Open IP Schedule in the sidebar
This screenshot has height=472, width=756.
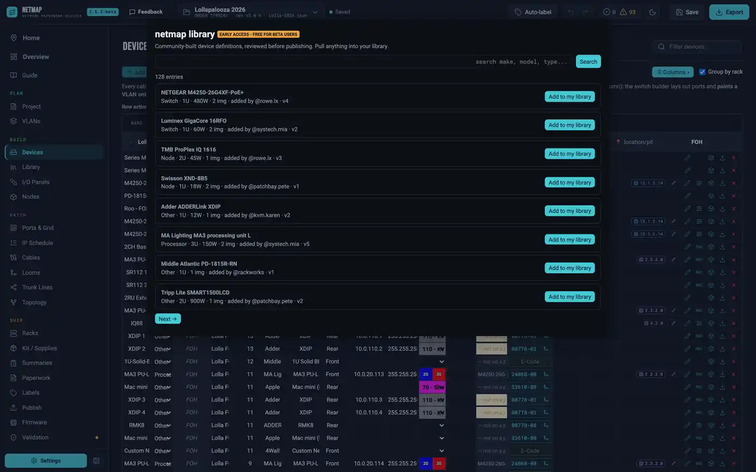click(37, 243)
